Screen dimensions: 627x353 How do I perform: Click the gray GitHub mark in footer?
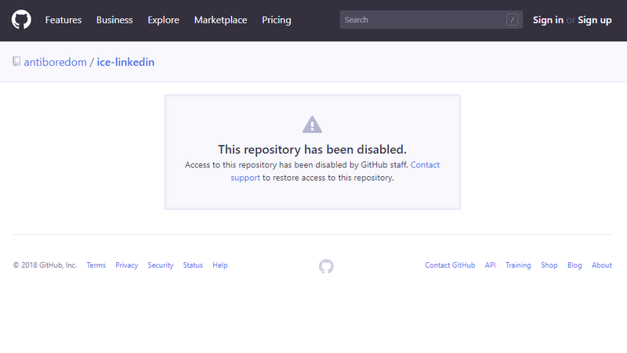(x=326, y=266)
